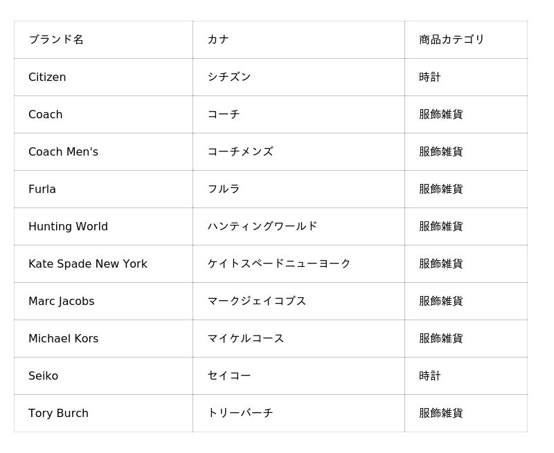Click the Hunting World cell
Image resolution: width=554 pixels, height=453 pixels.
pyautogui.click(x=68, y=226)
